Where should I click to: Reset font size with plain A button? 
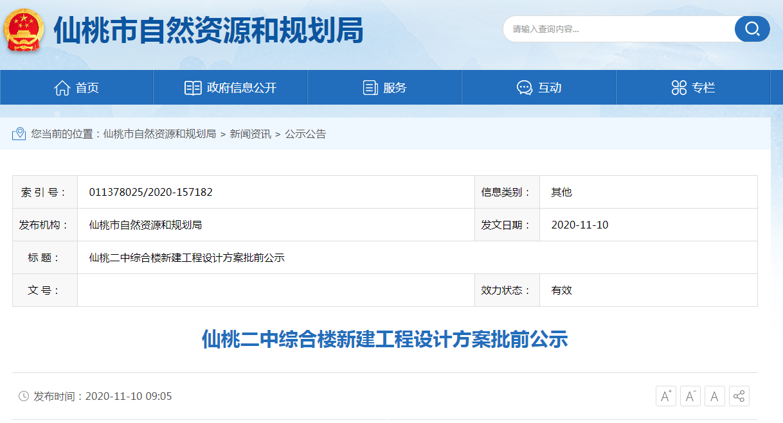click(715, 396)
